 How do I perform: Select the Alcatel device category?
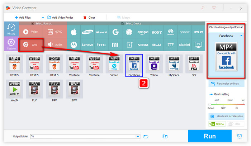coord(184,45)
